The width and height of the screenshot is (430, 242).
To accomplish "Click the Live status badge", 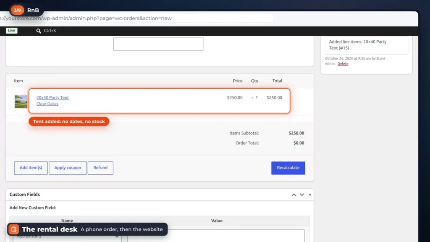I will [11, 30].
